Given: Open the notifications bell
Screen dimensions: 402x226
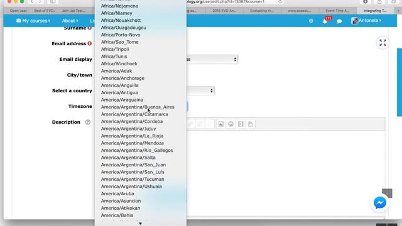Looking at the screenshot, I should pos(325,21).
